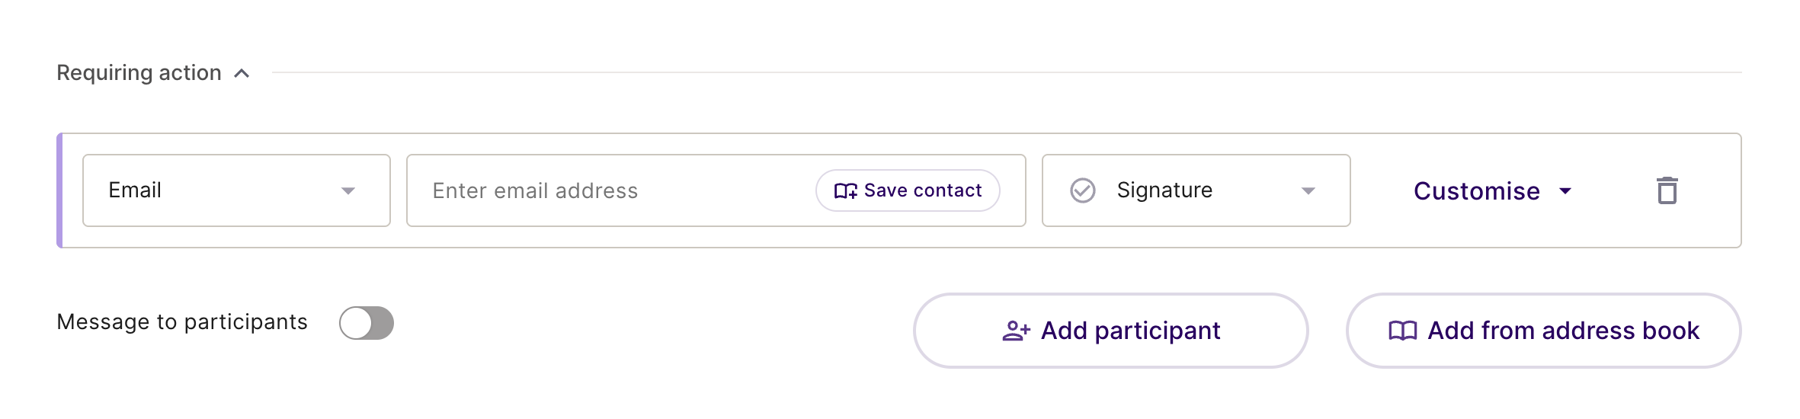Screen dimensions: 1800x419
Task: Click the Save contact button
Action: [x=908, y=190]
